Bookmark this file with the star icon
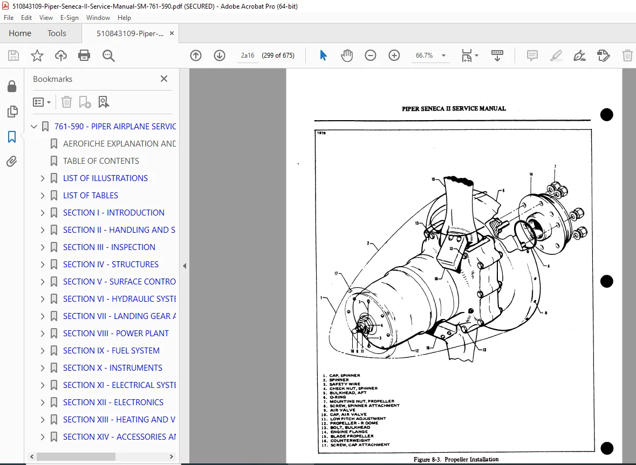636x465 pixels. tap(37, 55)
